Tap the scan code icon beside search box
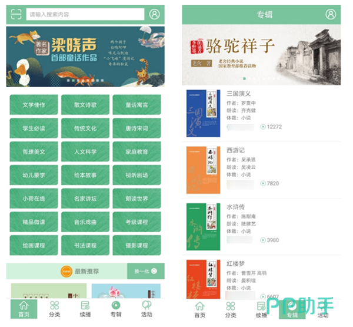This screenshot has width=353, height=327. [15, 15]
